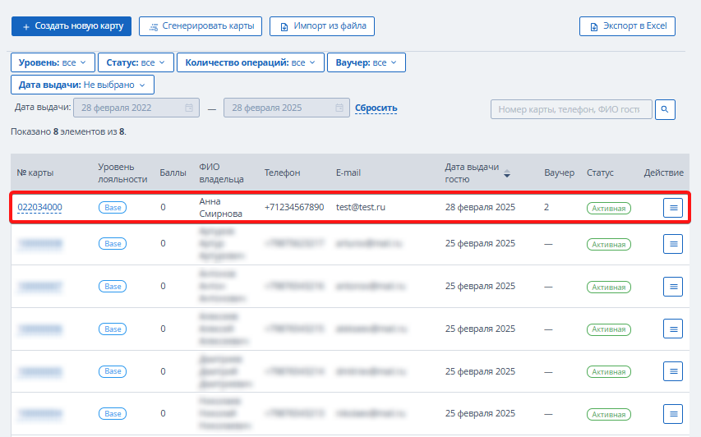This screenshot has height=437, width=701.
Task: Expand the Статус: все filter dropdown
Action: [136, 62]
